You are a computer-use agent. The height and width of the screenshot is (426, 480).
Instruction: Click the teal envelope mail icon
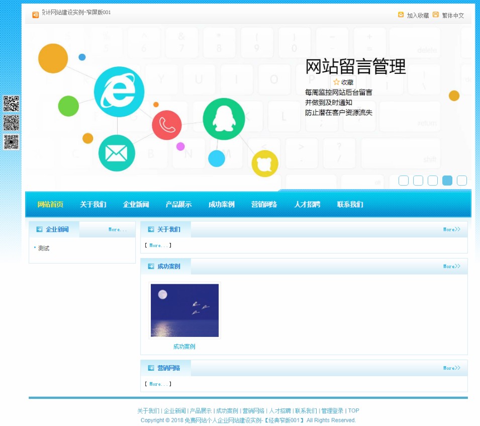117,153
